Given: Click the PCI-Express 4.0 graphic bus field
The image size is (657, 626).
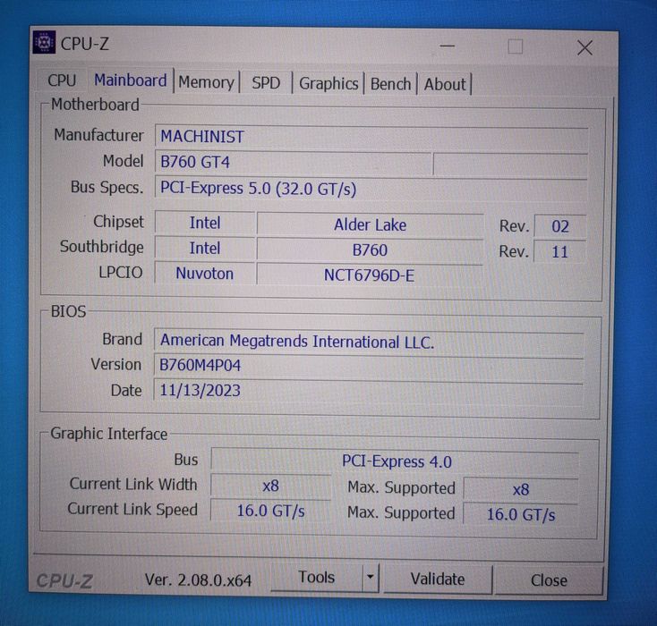Looking at the screenshot, I should point(396,461).
